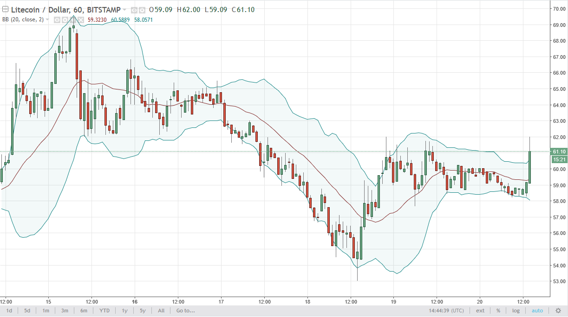Open the Litecoin / Dollar symbol dropdown arrow
Viewport: 568px width, 317px height.
click(x=124, y=10)
